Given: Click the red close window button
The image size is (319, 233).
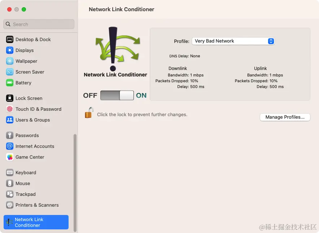Looking at the screenshot, I should (x=9, y=9).
